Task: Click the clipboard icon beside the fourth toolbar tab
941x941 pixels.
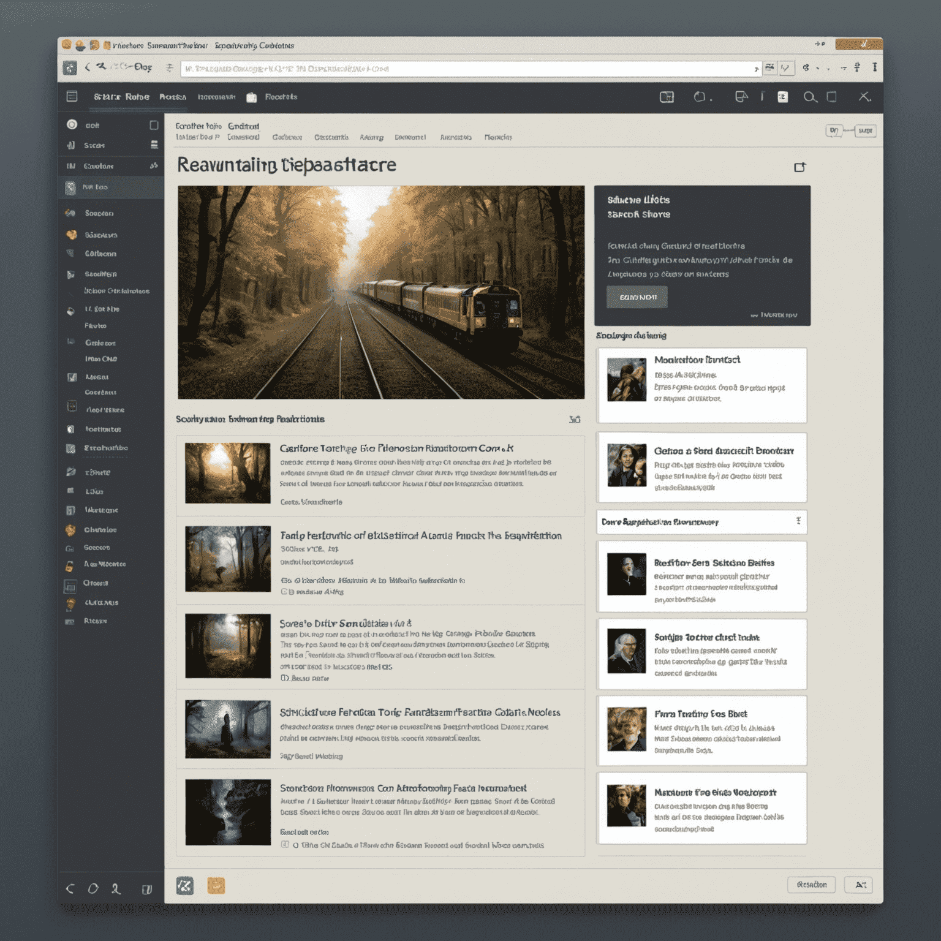Action: pyautogui.click(x=251, y=97)
